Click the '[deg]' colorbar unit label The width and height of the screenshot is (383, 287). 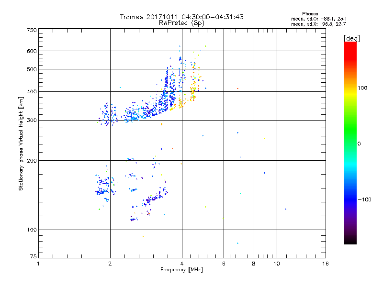pos(351,38)
